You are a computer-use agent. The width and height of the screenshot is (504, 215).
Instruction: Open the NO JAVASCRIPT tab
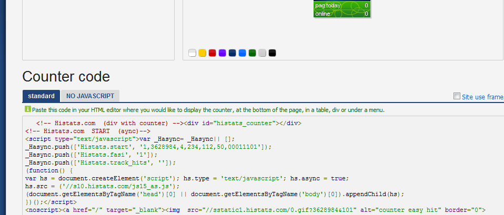[x=90, y=96]
